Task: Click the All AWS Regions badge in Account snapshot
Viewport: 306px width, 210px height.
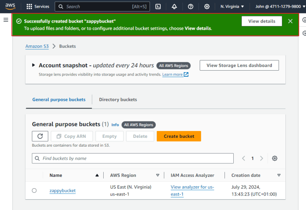Action: point(174,66)
